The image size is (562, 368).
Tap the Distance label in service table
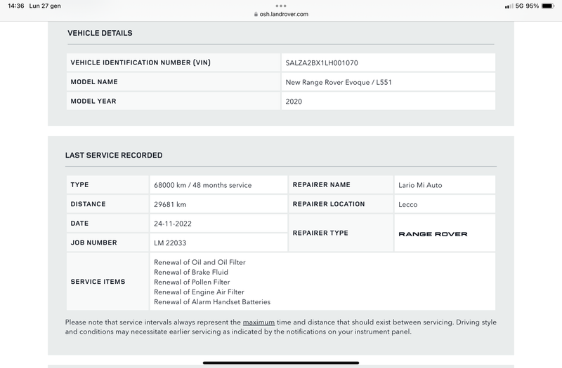(x=88, y=204)
